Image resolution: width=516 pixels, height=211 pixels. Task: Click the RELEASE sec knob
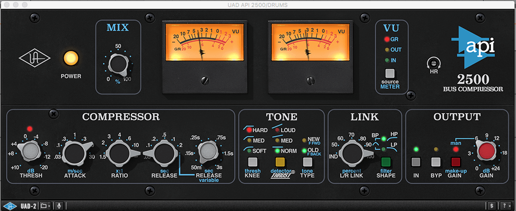point(164,153)
